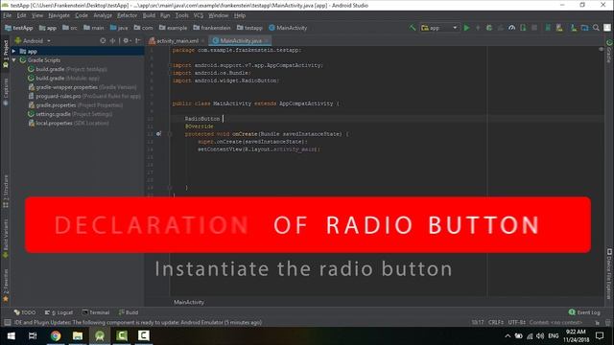Open the Logcat tool window
Image resolution: width=614 pixels, height=345 pixels.
point(59,312)
